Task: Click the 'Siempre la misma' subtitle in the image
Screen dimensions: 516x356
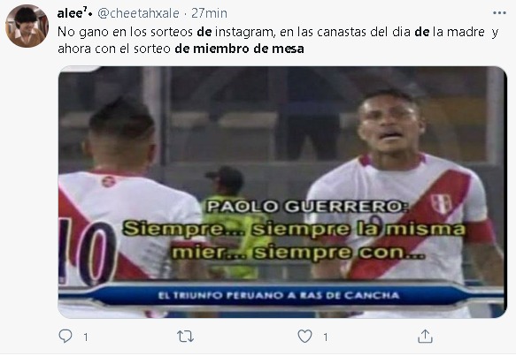Action: point(294,229)
